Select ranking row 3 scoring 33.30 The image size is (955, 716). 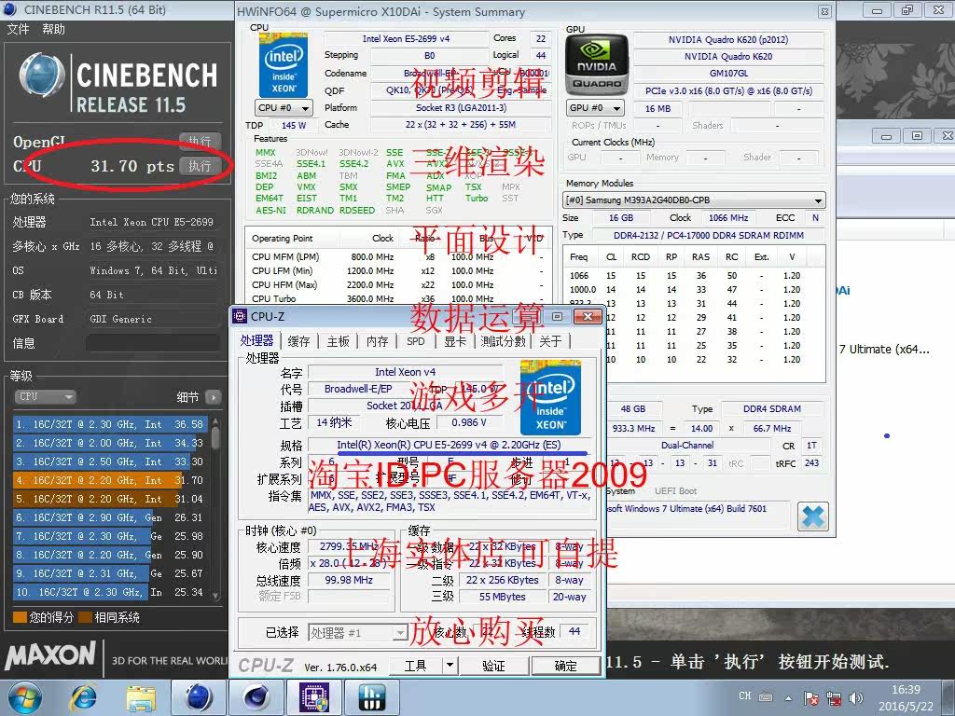(x=110, y=461)
